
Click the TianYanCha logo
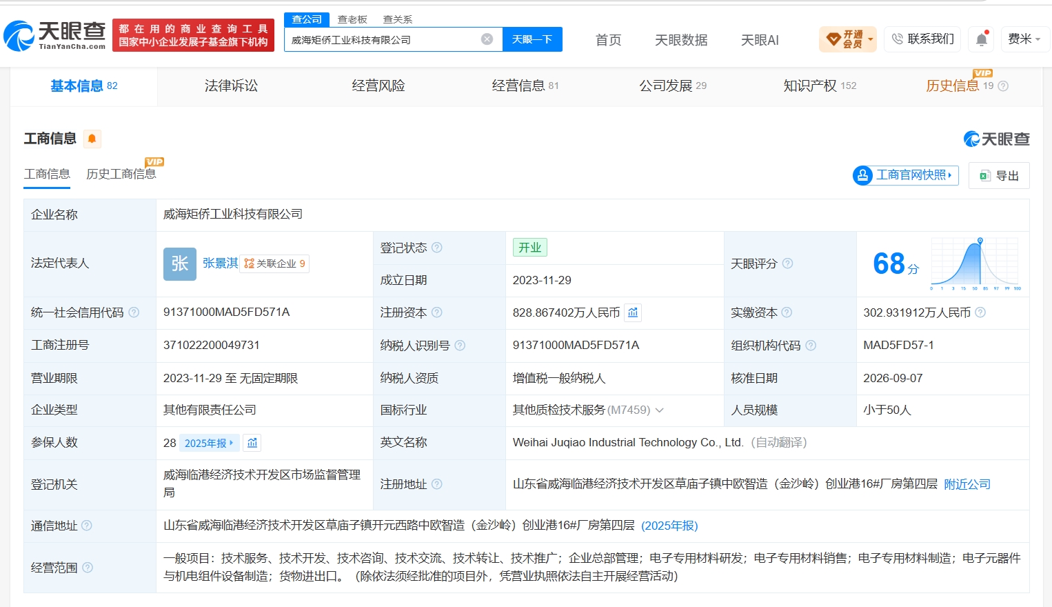pyautogui.click(x=54, y=35)
